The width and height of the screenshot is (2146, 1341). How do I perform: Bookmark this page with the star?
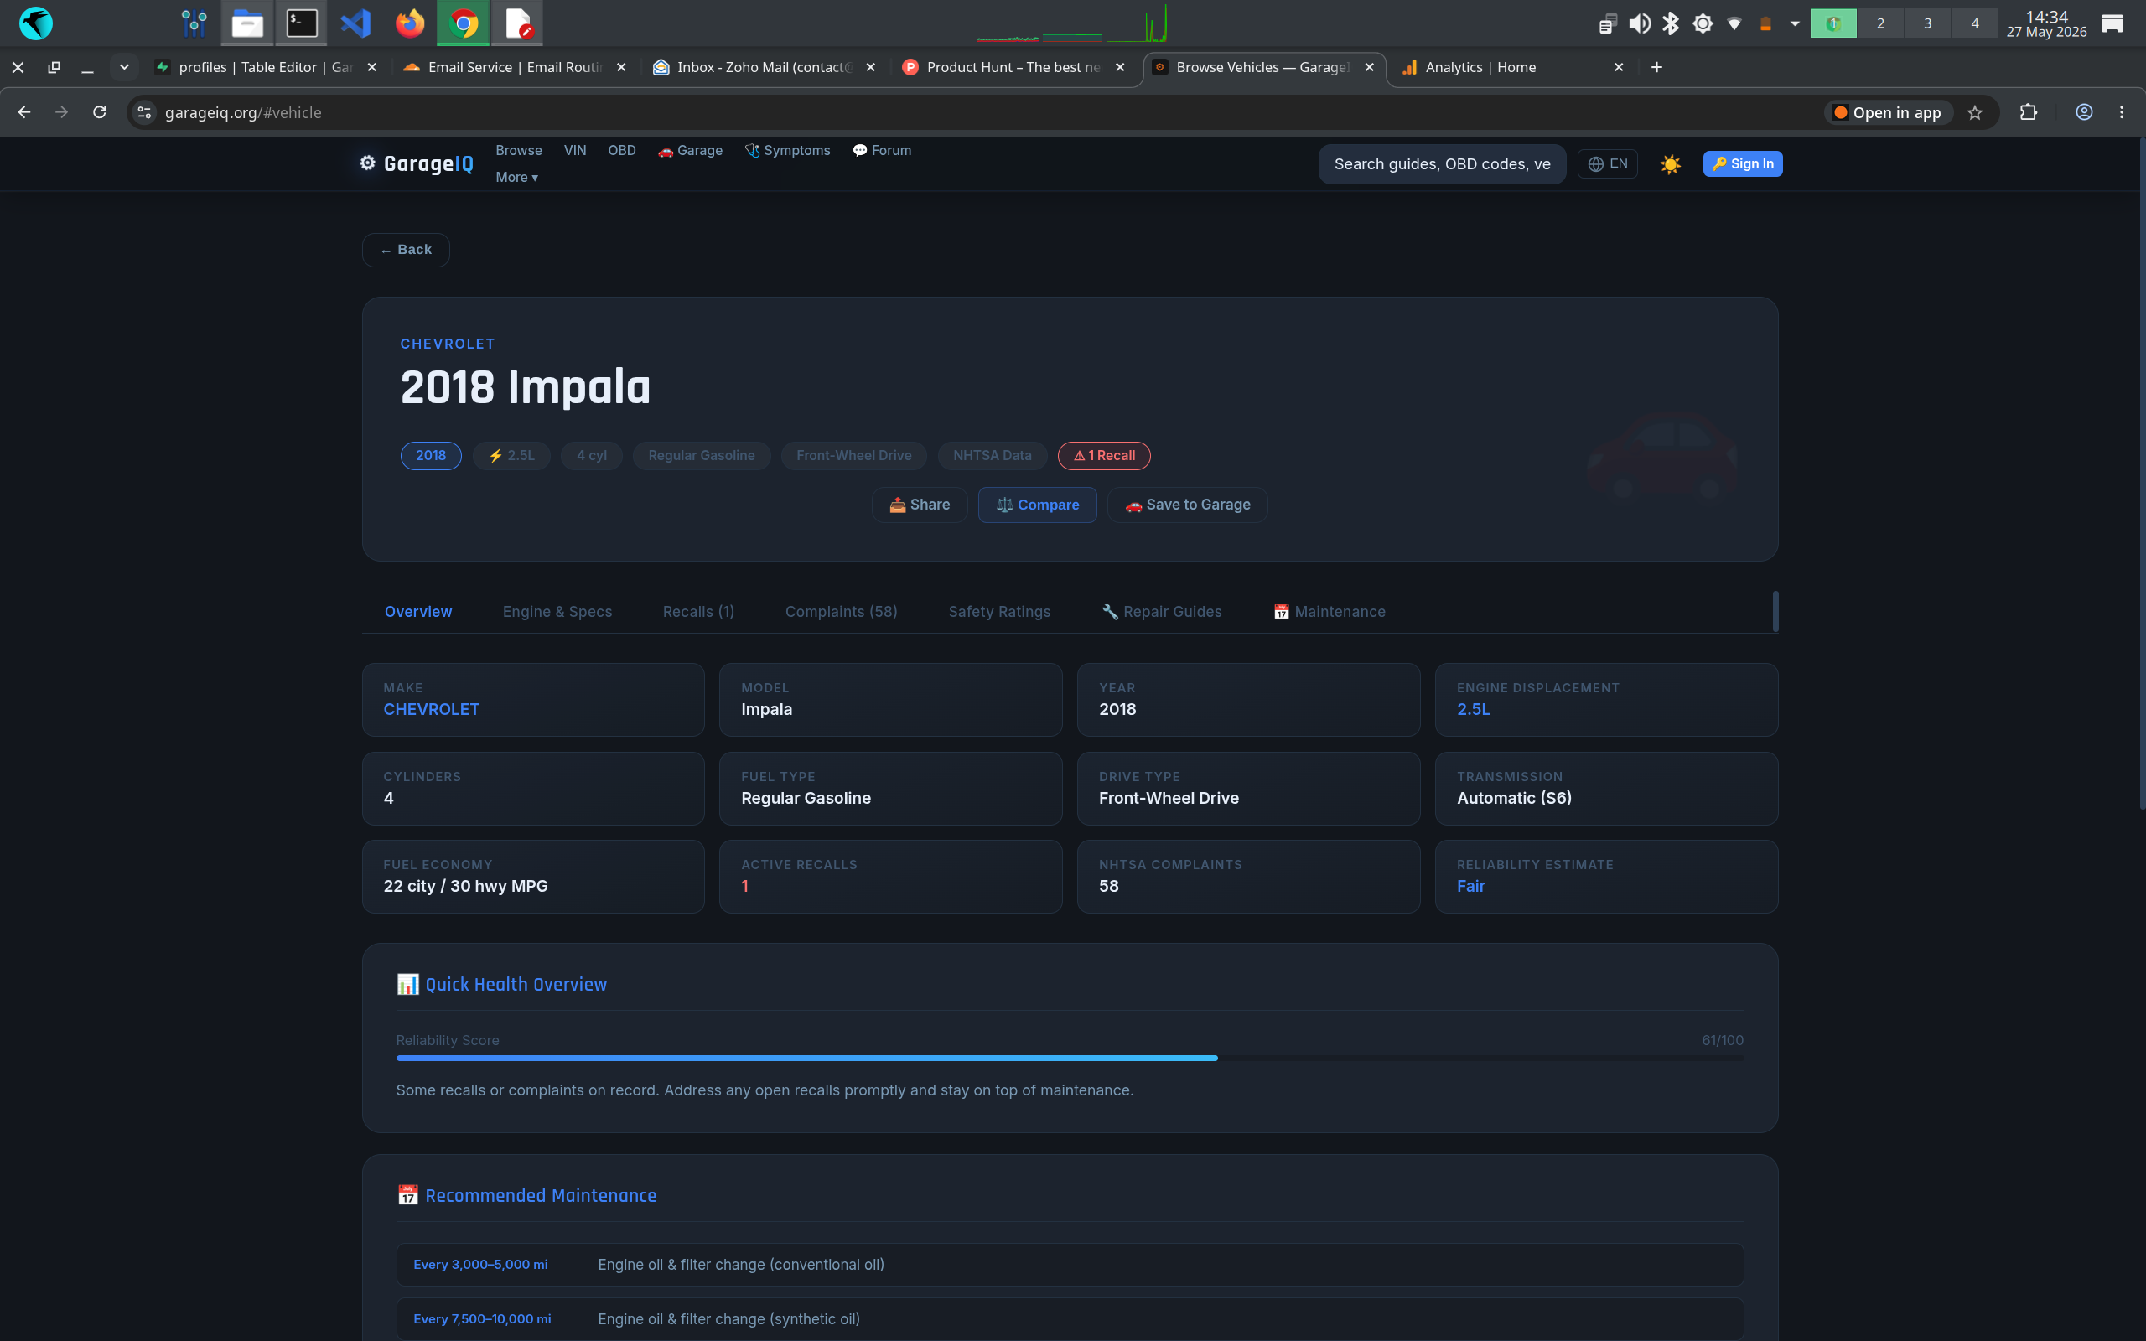pyautogui.click(x=1975, y=112)
